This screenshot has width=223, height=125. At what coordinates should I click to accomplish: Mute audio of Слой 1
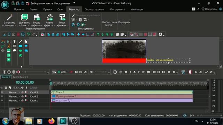pos(22,100)
